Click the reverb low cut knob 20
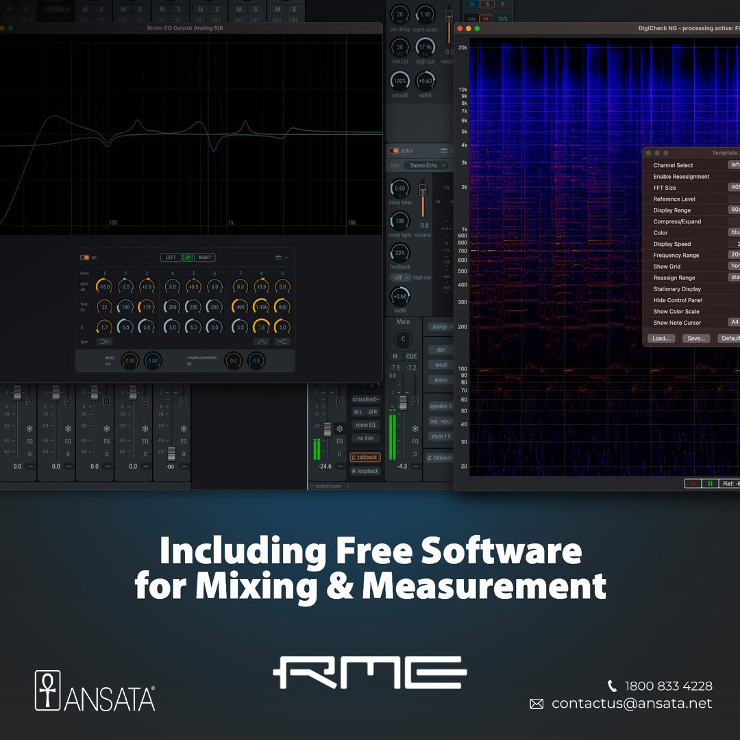740x740 pixels. click(399, 47)
